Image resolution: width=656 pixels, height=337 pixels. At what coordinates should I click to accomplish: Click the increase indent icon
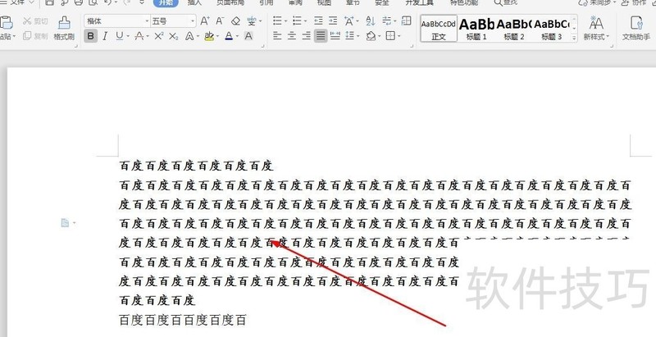pyautogui.click(x=333, y=20)
